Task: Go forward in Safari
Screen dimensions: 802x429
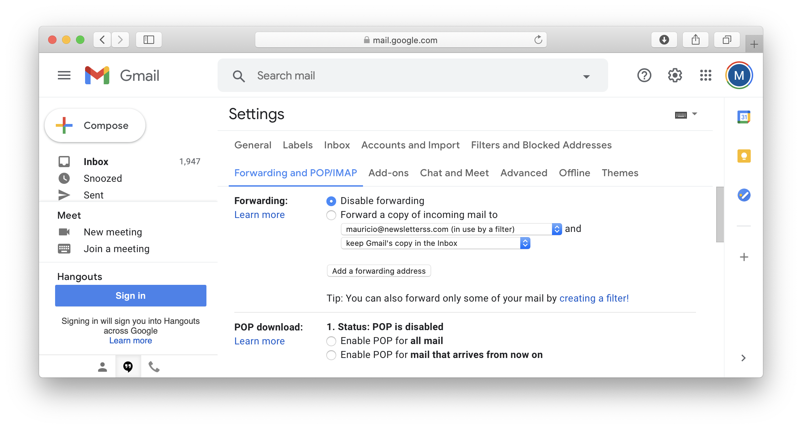Action: (x=120, y=40)
